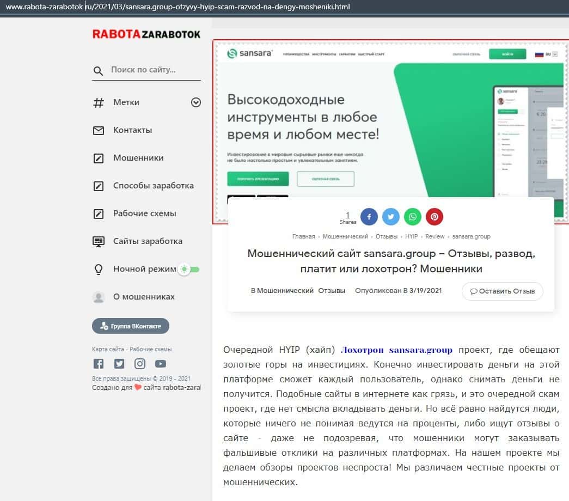Click the Группа ВКонтакте button
Viewport: 569px width, 501px height.
tap(131, 326)
